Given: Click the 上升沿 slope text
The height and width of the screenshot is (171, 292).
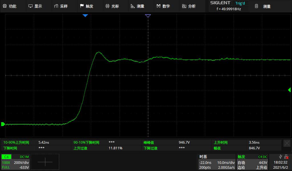Looking at the screenshot, I should pyautogui.click(x=262, y=168).
